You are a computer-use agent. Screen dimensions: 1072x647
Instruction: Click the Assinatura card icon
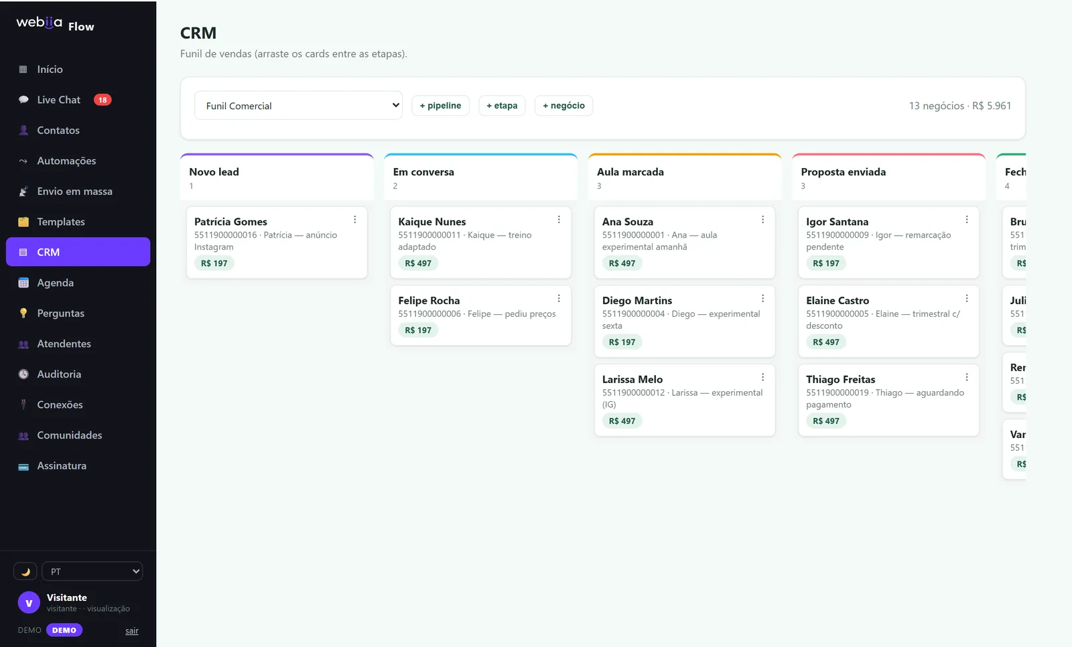click(x=23, y=465)
